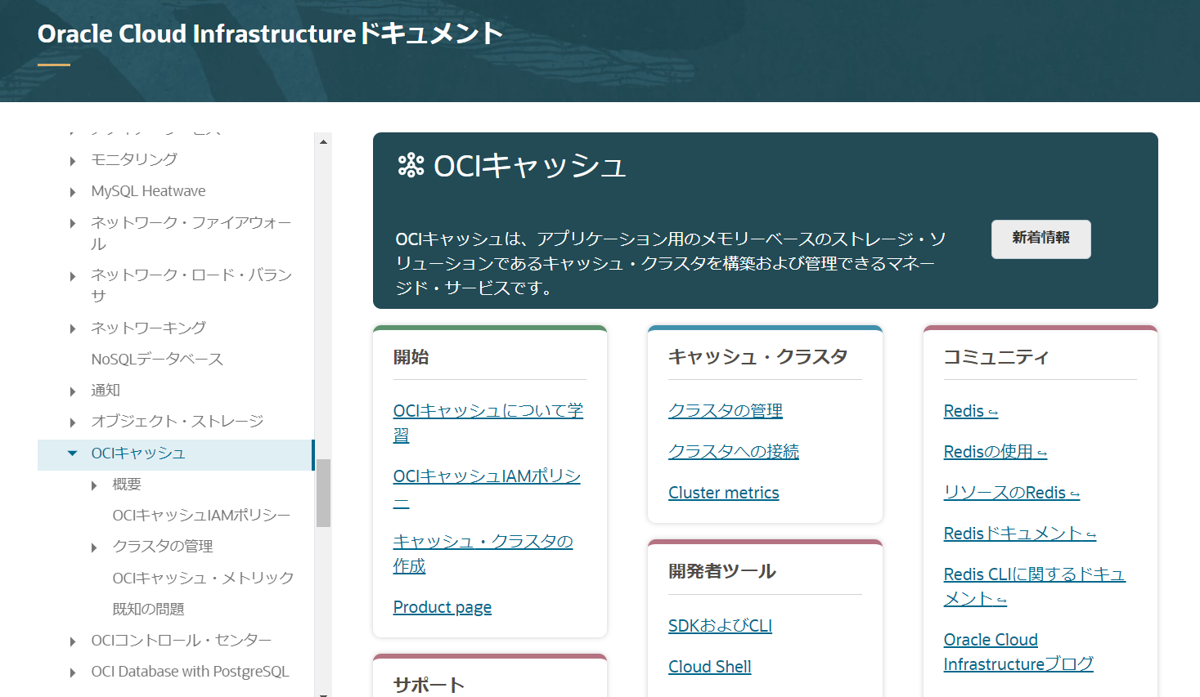Click external link icon next to Redis

993,413
